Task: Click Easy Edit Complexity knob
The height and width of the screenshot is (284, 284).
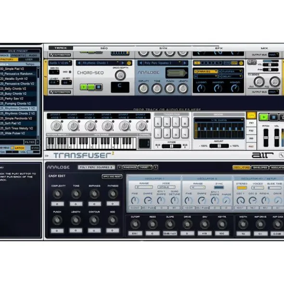Action: click(x=58, y=194)
